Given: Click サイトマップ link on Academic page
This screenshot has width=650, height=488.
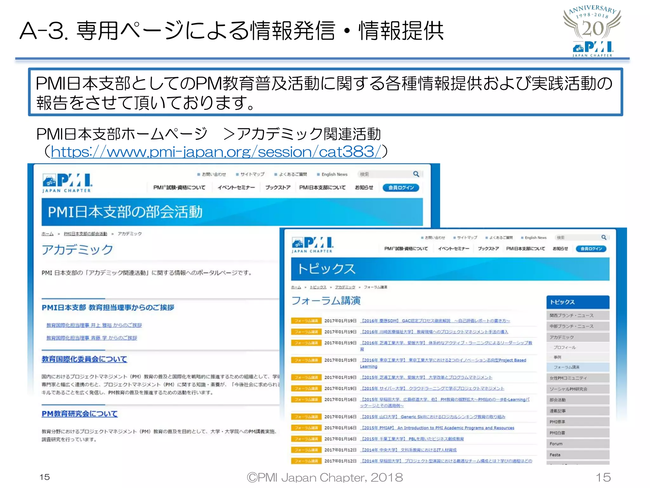Looking at the screenshot, I should tap(252, 174).
